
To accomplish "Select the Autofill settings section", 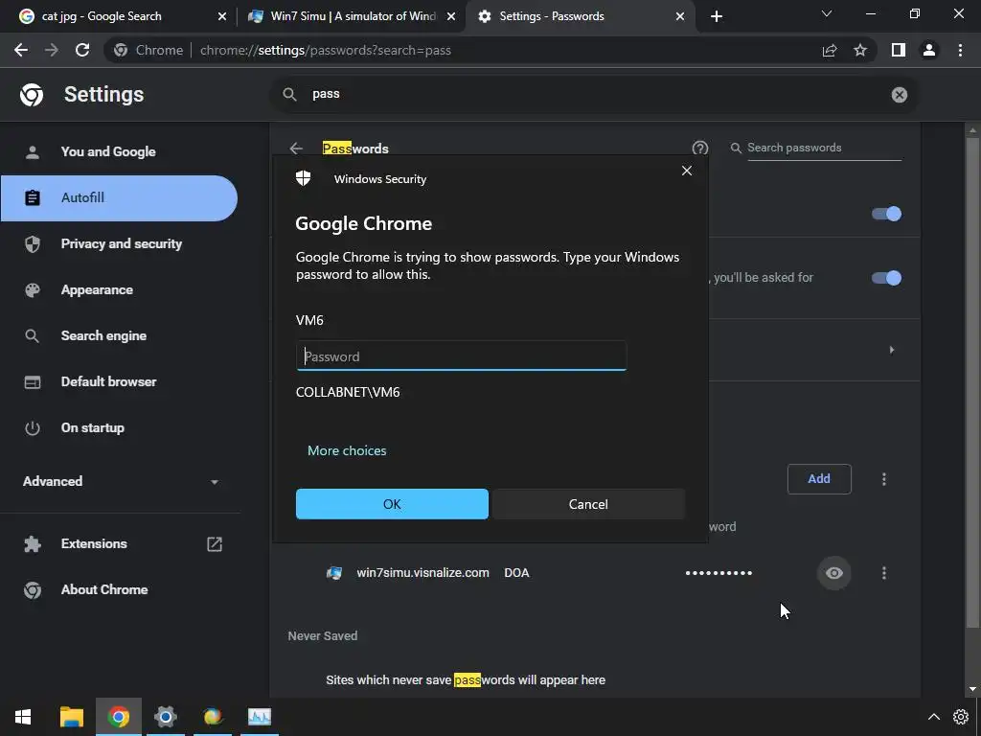I will pos(119,197).
